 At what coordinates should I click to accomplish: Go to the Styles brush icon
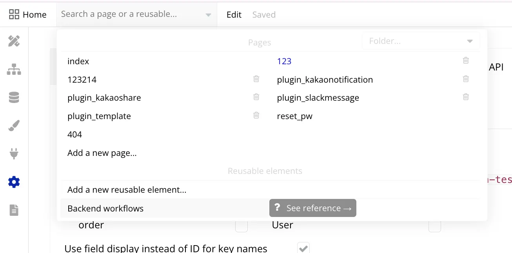pos(14,126)
